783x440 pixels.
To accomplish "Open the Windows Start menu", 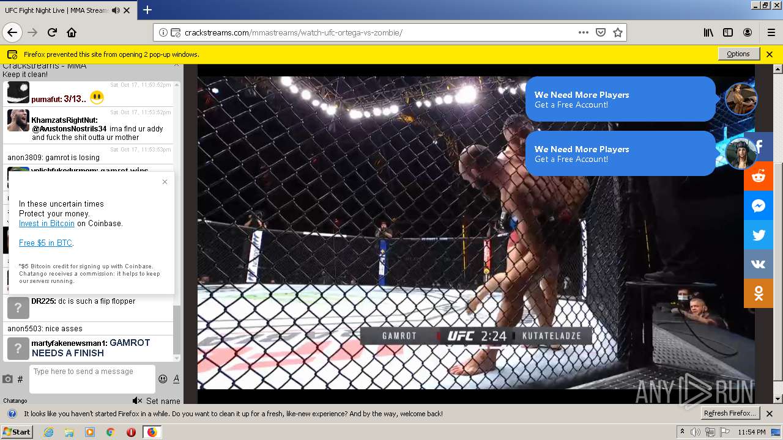I will [x=17, y=431].
